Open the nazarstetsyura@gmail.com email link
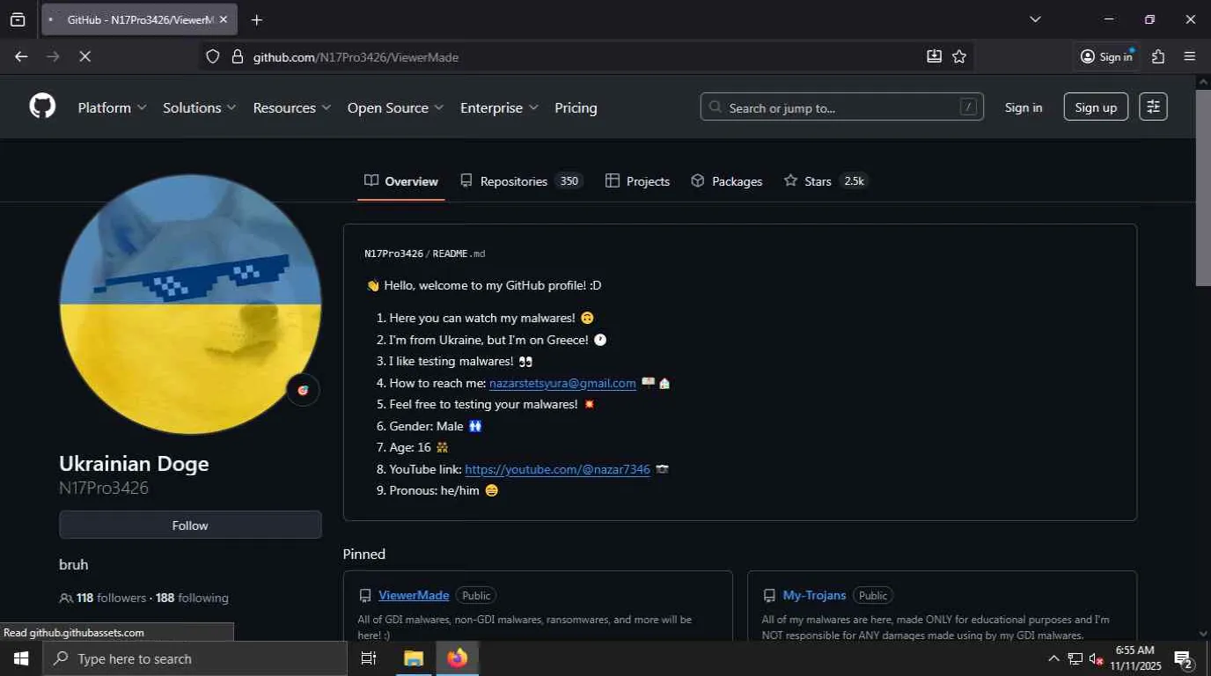The width and height of the screenshot is (1211, 676). (x=562, y=383)
